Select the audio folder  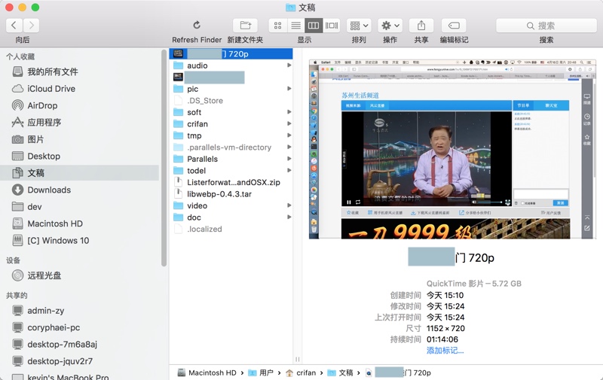tap(197, 65)
